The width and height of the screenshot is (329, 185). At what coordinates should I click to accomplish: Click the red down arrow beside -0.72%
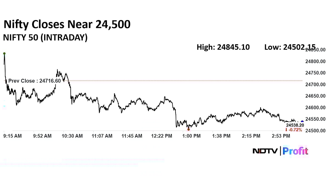[x=286, y=130]
